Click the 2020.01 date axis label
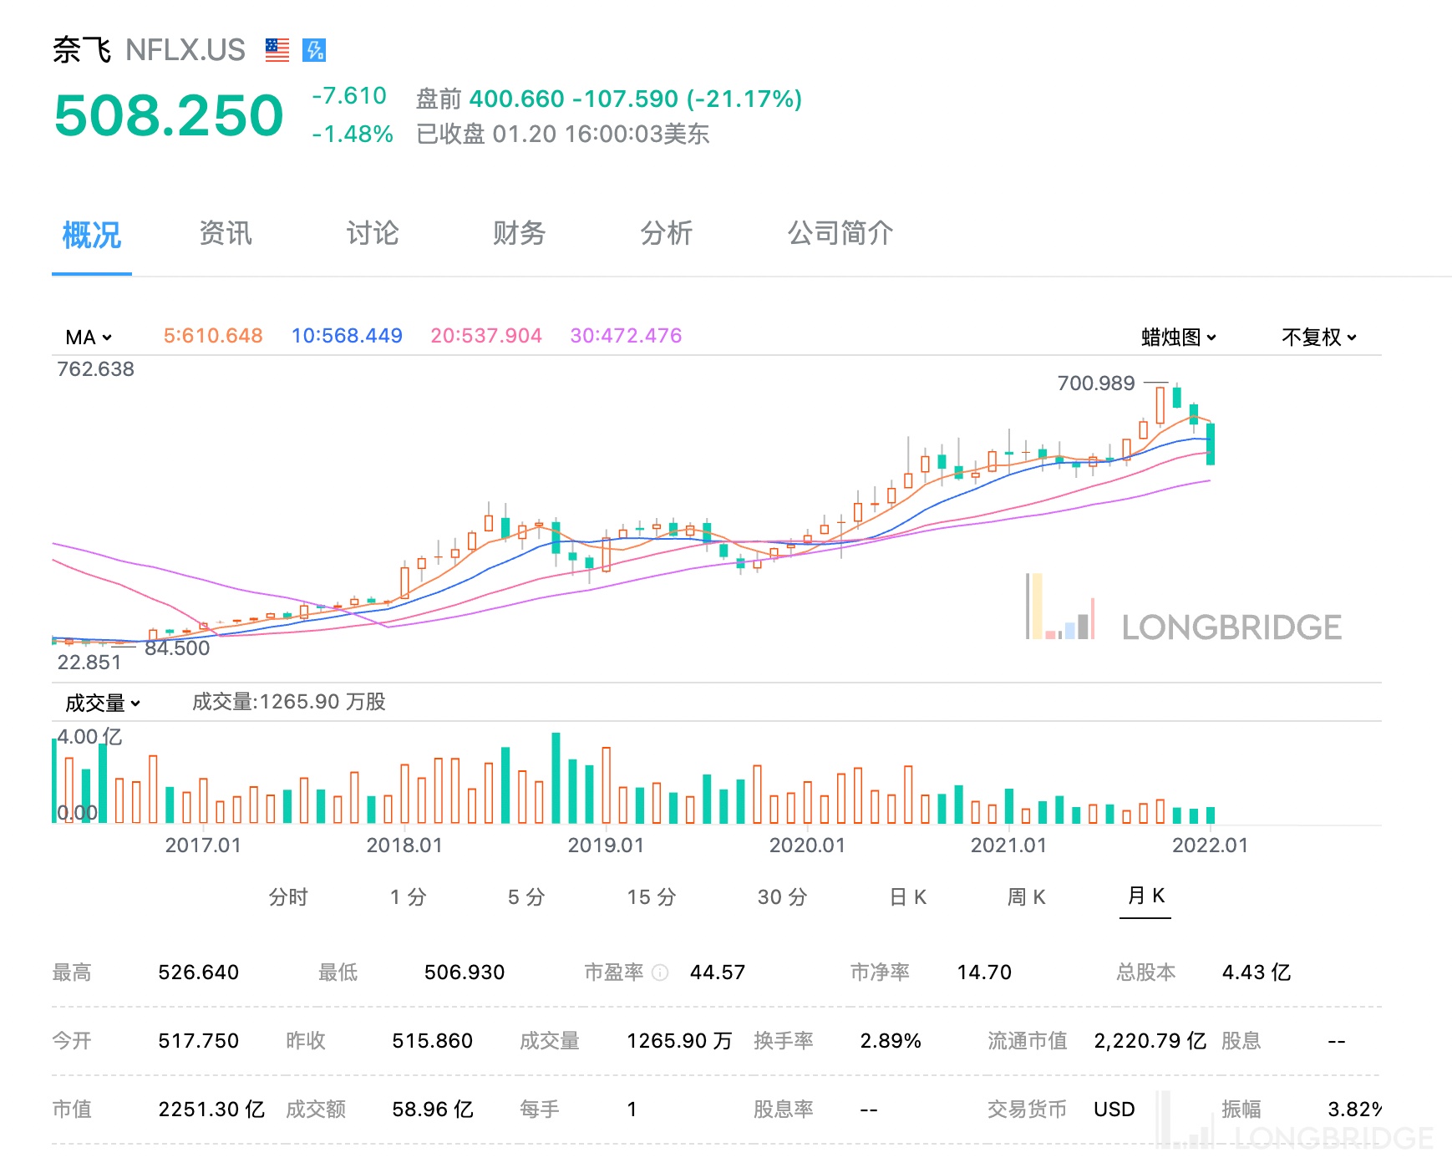 (807, 846)
